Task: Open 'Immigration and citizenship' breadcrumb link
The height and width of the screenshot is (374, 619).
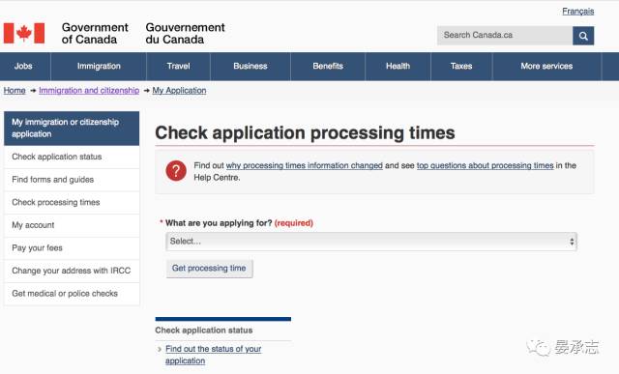Action: point(89,90)
